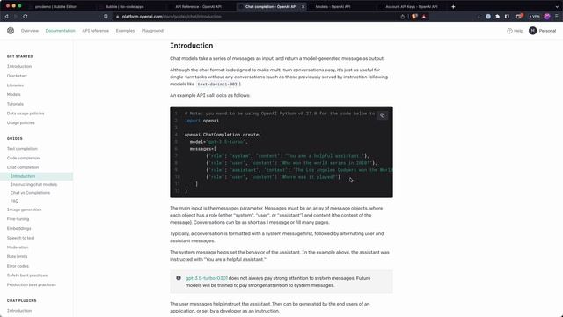
Task: Open Chat Plugins Introduction in the sidebar
Action: pos(19,311)
